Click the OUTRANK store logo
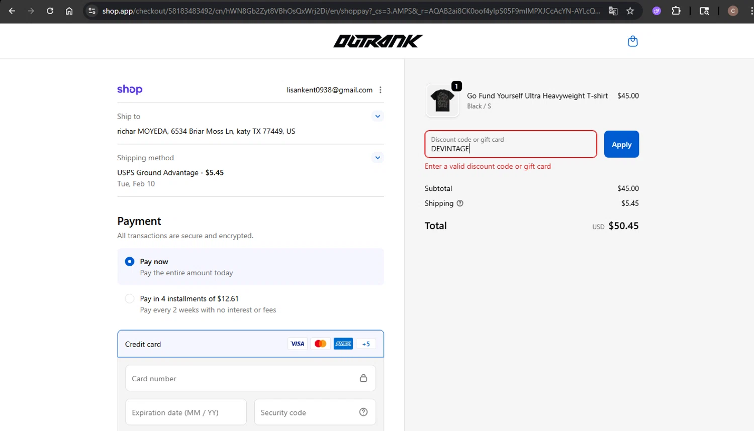This screenshot has height=431, width=754. pos(378,41)
